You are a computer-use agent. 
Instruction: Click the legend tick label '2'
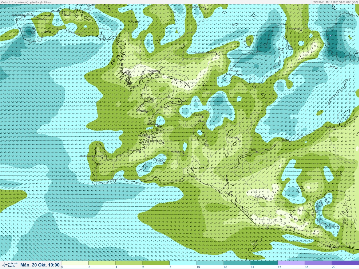(x=89, y=267)
